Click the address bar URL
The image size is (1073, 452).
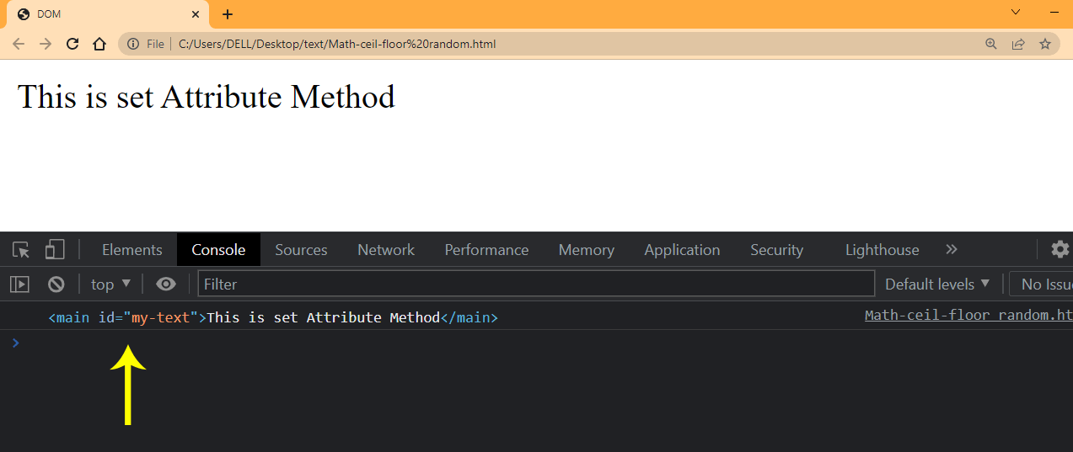point(337,44)
